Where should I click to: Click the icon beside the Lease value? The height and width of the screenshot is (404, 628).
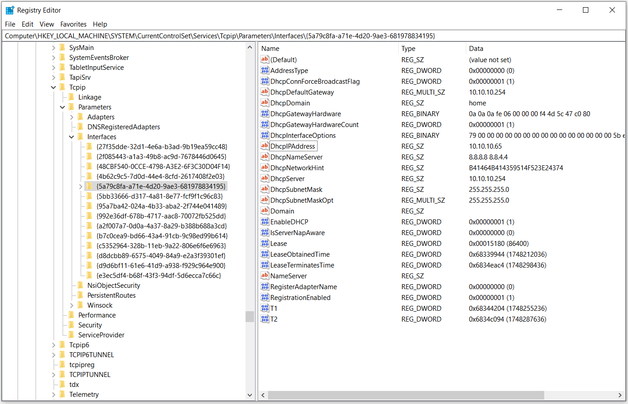coord(265,243)
